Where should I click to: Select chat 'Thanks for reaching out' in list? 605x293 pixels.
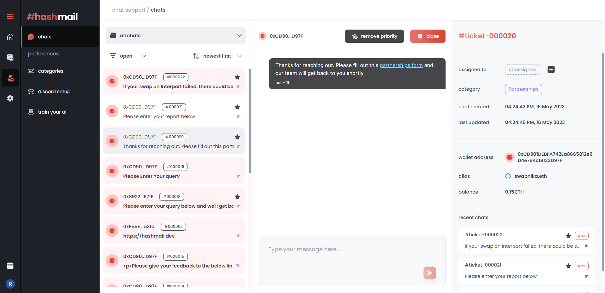point(174,141)
